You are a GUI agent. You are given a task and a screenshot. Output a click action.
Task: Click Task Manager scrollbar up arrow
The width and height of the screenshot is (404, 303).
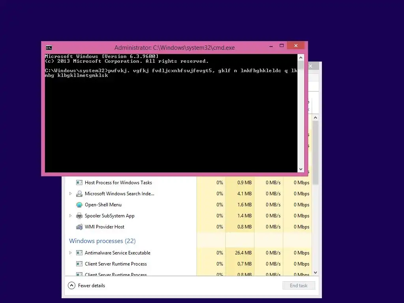(x=315, y=118)
